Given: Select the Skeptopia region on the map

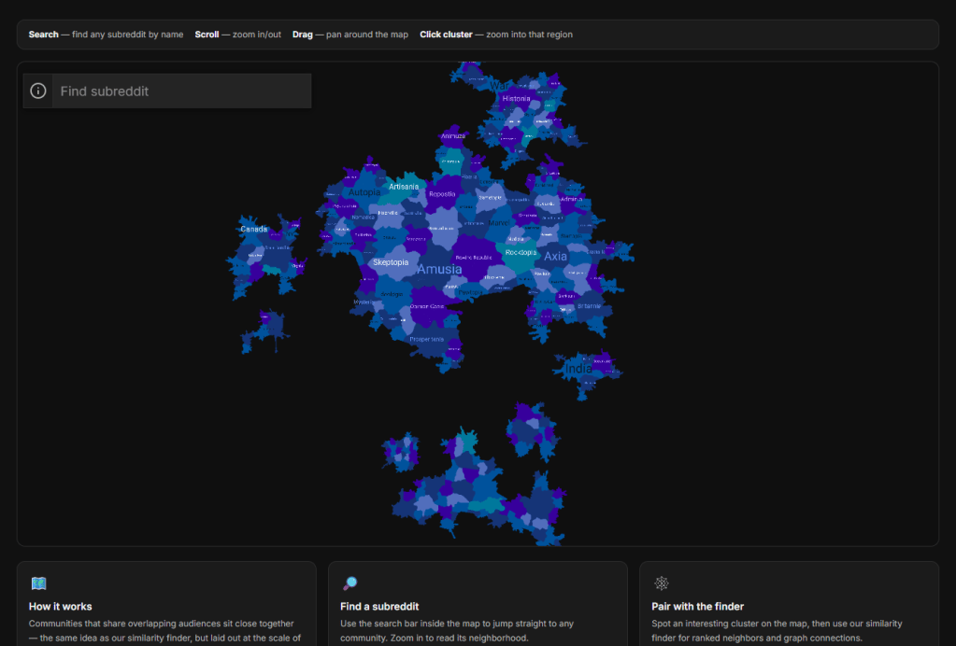Looking at the screenshot, I should tap(391, 262).
